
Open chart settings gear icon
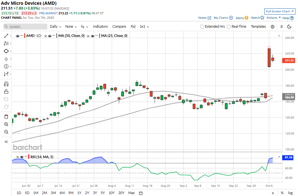pos(272,27)
